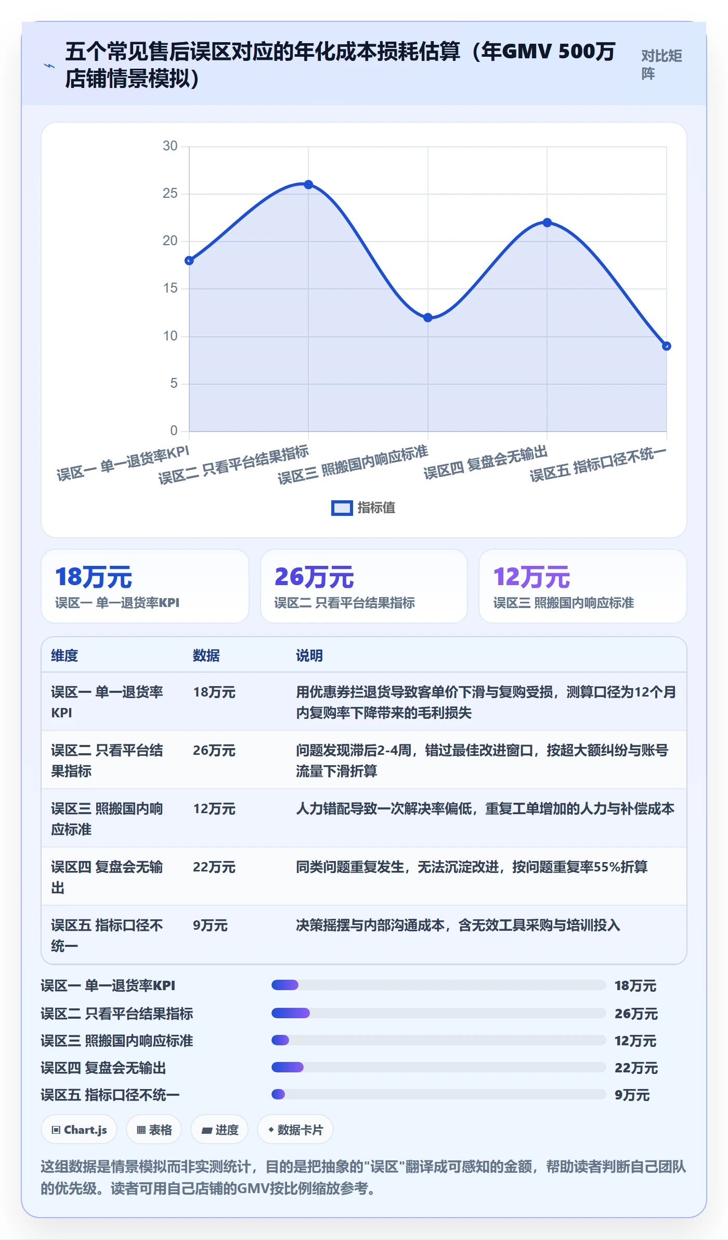The height and width of the screenshot is (1240, 728).
Task: Click the 维度 column header
Action: 64,655
